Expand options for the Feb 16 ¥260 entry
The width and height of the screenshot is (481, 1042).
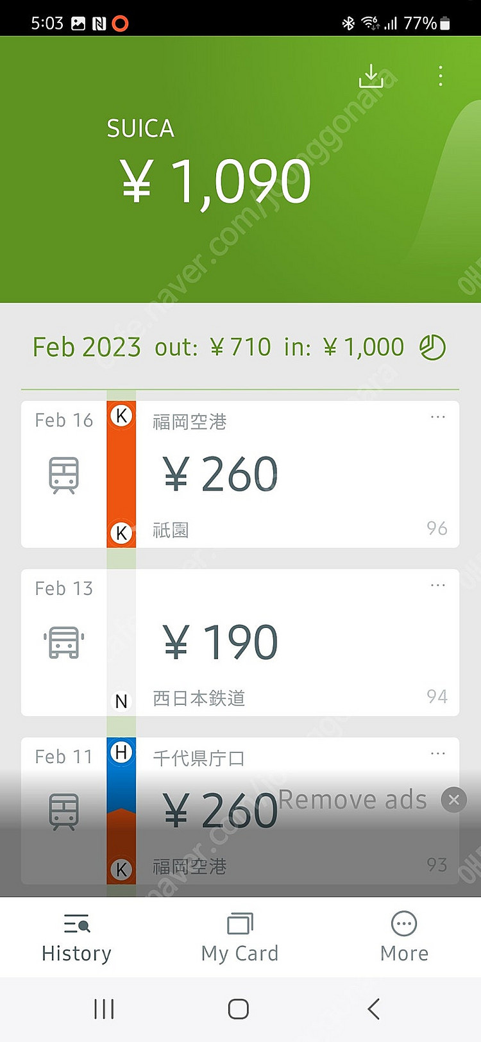[438, 417]
